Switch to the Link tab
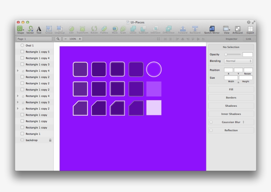The width and height of the screenshot is (271, 192). 248,39
